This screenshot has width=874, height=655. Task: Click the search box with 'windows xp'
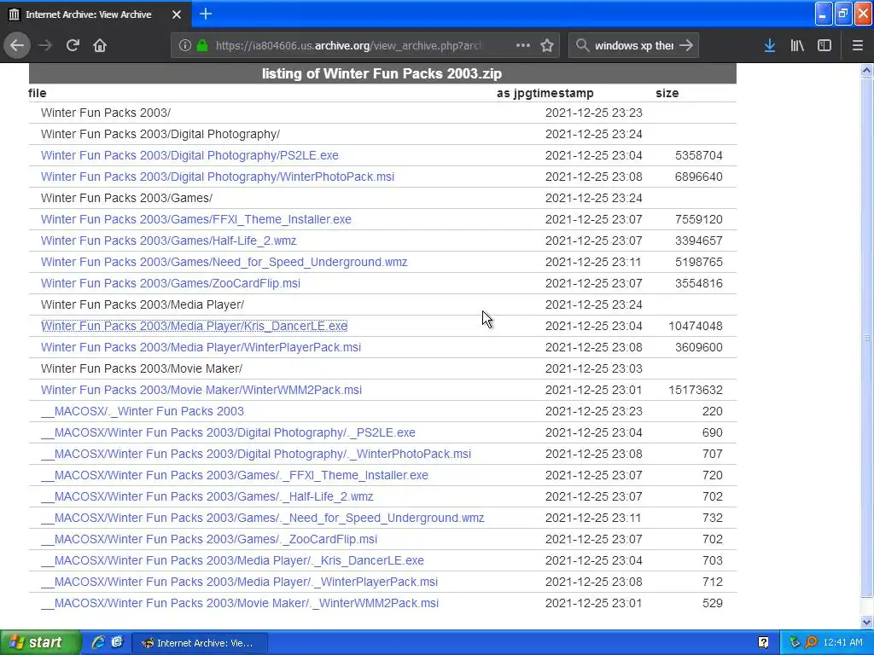(x=634, y=45)
